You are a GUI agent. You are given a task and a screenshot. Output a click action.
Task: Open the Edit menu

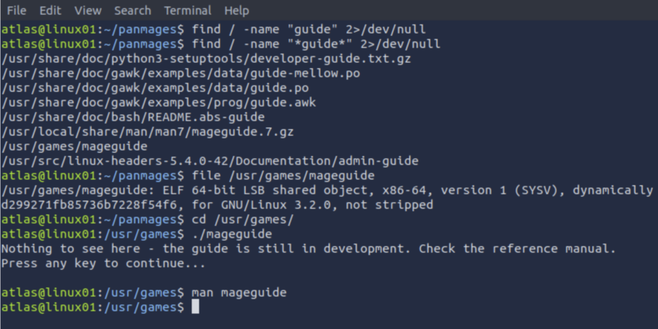point(50,10)
